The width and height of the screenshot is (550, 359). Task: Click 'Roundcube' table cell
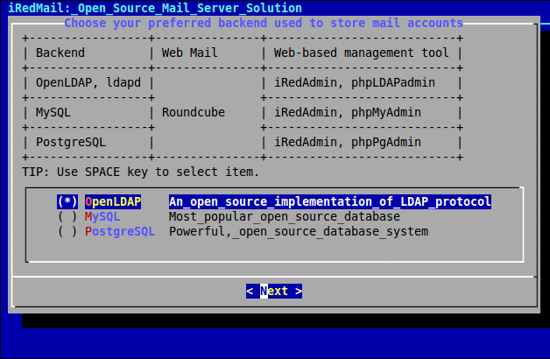click(x=194, y=113)
